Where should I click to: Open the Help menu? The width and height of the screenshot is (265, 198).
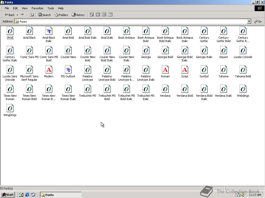[61, 8]
